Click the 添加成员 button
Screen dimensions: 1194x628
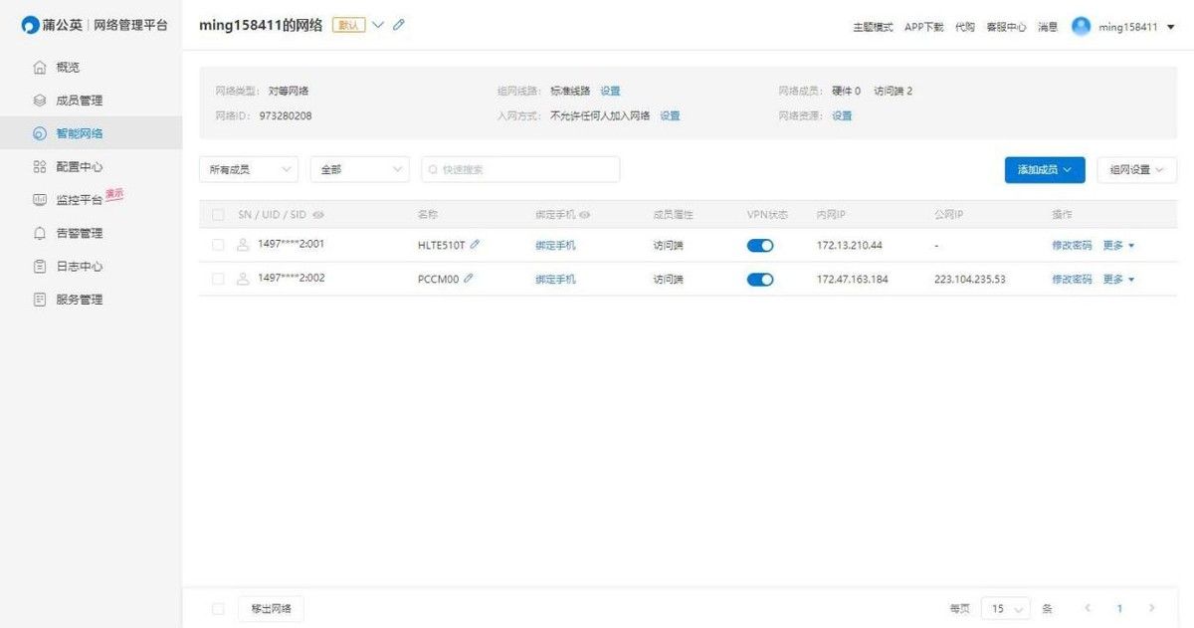click(x=1044, y=170)
